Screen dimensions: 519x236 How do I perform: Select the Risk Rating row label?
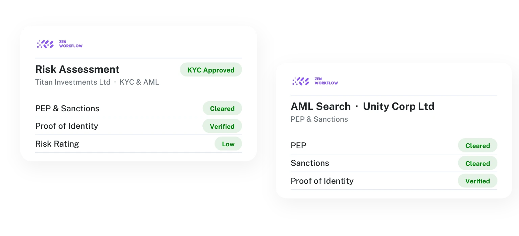[57, 144]
